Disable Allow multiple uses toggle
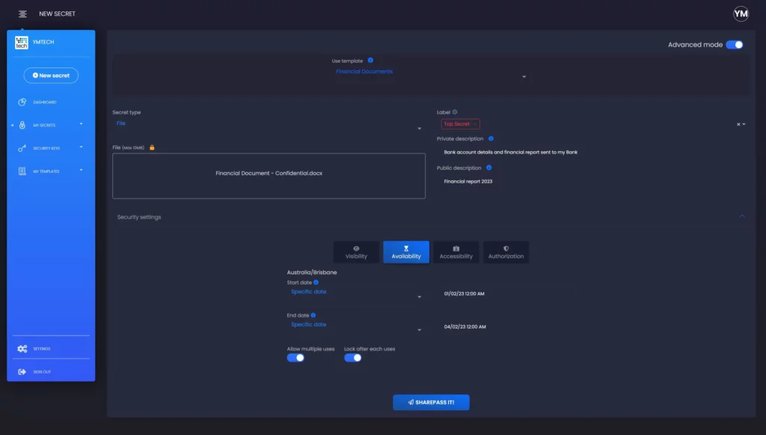Image resolution: width=766 pixels, height=435 pixels. [x=295, y=358]
